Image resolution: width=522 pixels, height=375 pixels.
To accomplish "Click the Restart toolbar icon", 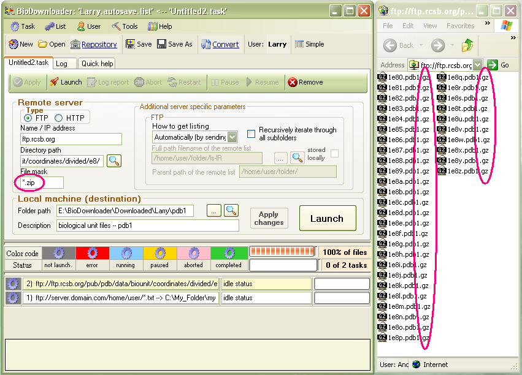I will point(172,82).
